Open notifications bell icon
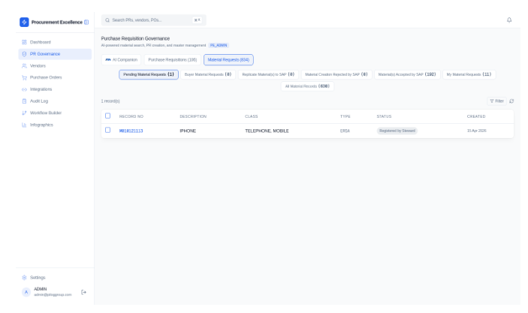Viewport: 528px width, 313px height. coord(509,20)
